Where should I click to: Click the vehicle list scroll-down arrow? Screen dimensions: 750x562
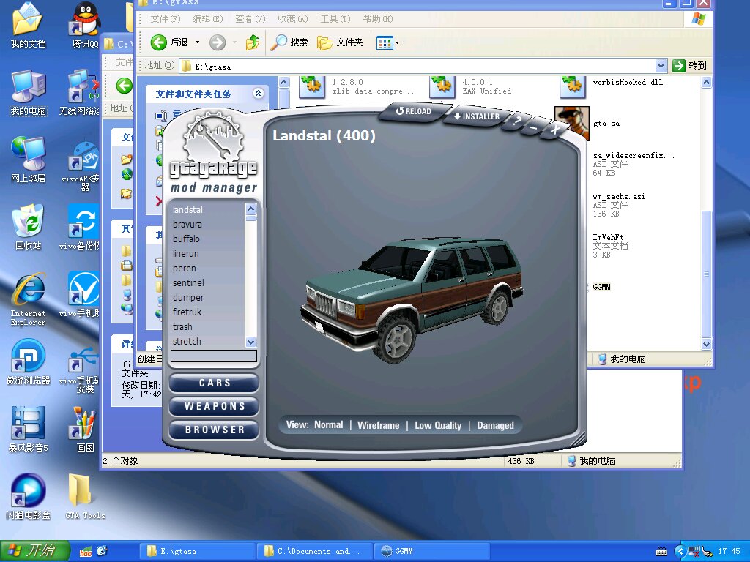coord(250,342)
